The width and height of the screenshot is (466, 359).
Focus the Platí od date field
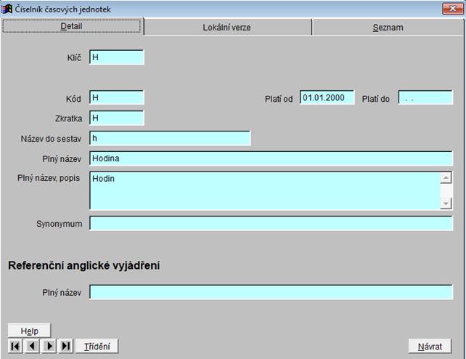[x=327, y=98]
